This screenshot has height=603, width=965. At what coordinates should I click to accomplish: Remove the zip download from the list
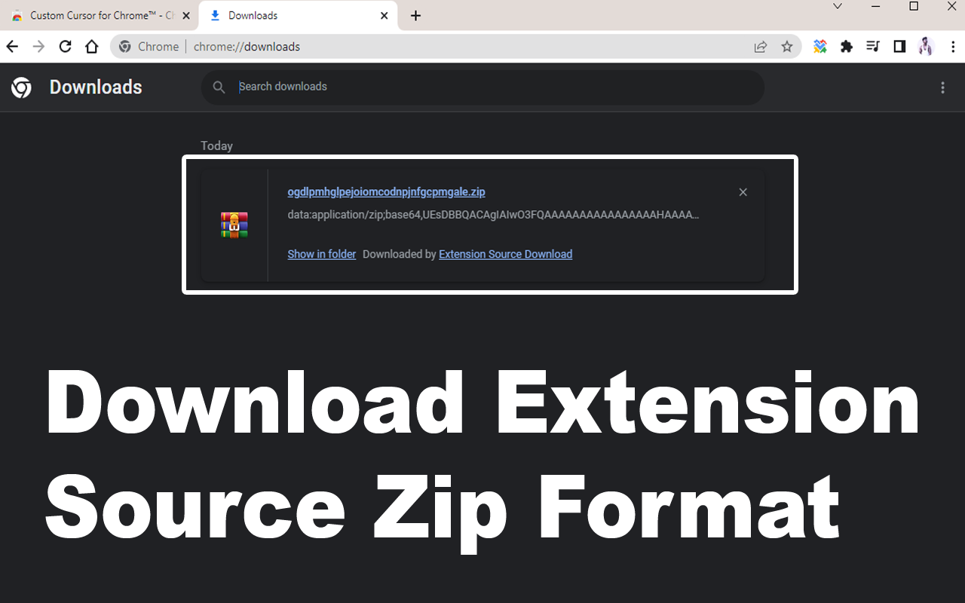743,192
